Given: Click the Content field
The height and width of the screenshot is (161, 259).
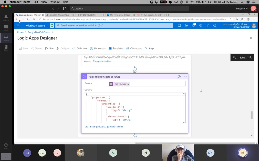Looking at the screenshot, I should pos(146,84).
